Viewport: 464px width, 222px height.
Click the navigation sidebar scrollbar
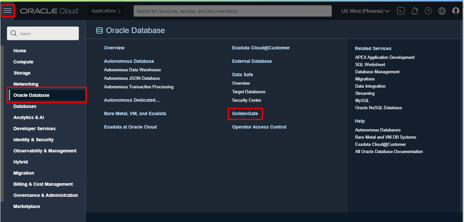(2, 124)
